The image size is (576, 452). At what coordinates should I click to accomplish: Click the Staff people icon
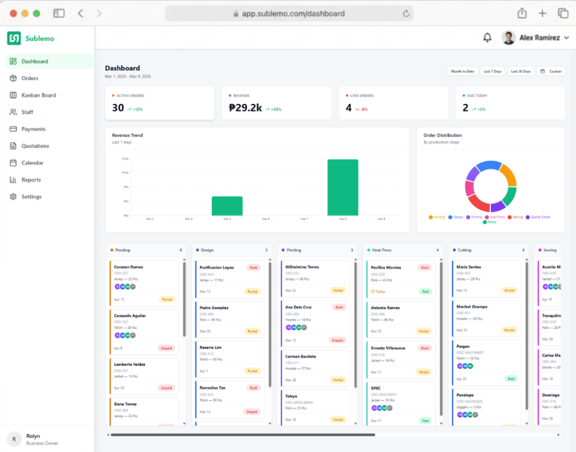pos(13,112)
